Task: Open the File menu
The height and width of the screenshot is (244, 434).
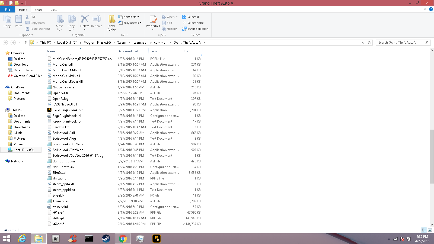Action: 8,9
